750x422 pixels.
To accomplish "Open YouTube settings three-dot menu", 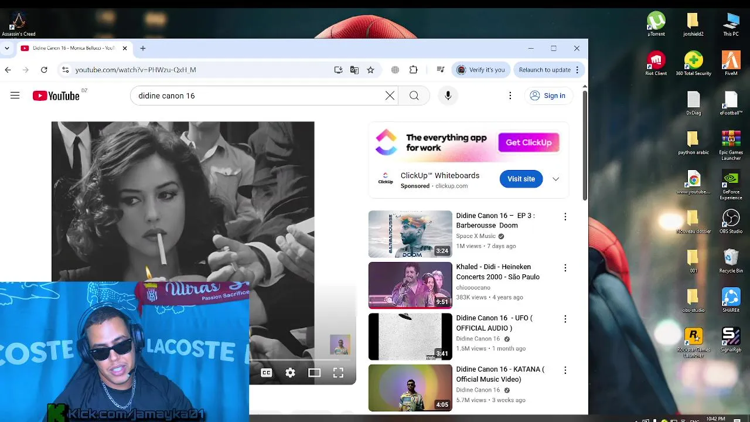I will click(510, 96).
